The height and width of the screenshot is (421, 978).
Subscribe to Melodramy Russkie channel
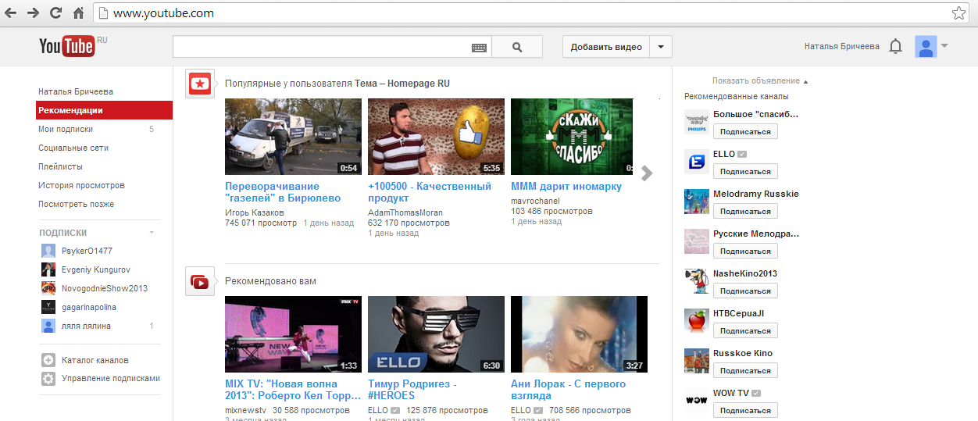(745, 212)
